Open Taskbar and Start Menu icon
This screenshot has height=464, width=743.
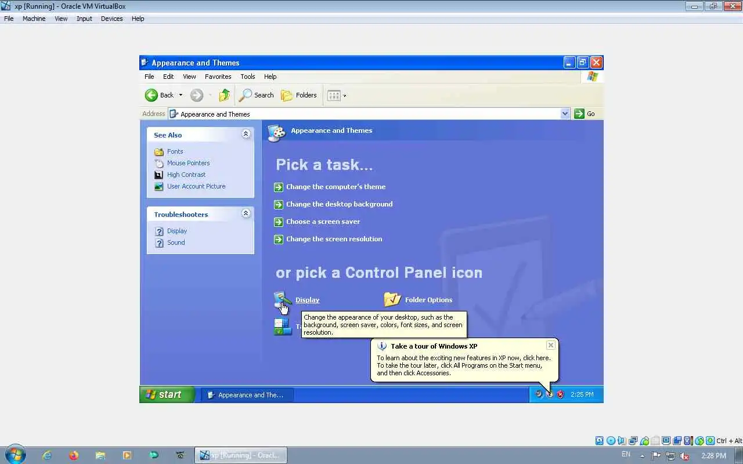[x=283, y=327]
